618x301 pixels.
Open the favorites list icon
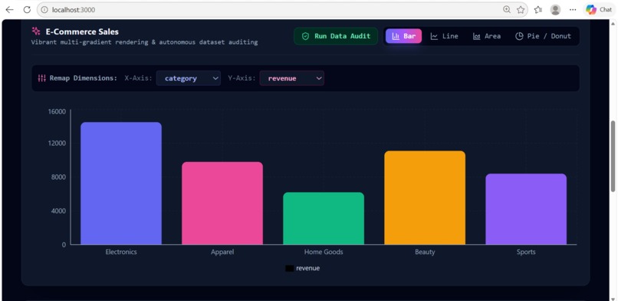[538, 10]
